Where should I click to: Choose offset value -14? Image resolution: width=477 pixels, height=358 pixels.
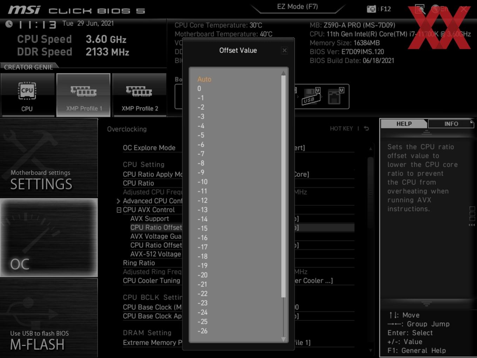[x=202, y=219]
